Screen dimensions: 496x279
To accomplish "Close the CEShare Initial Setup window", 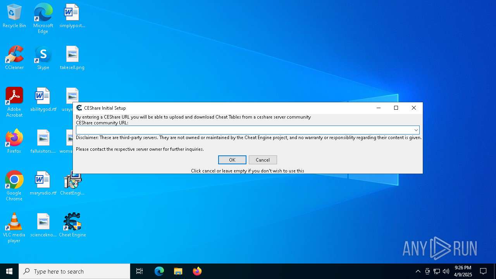I will [x=414, y=108].
